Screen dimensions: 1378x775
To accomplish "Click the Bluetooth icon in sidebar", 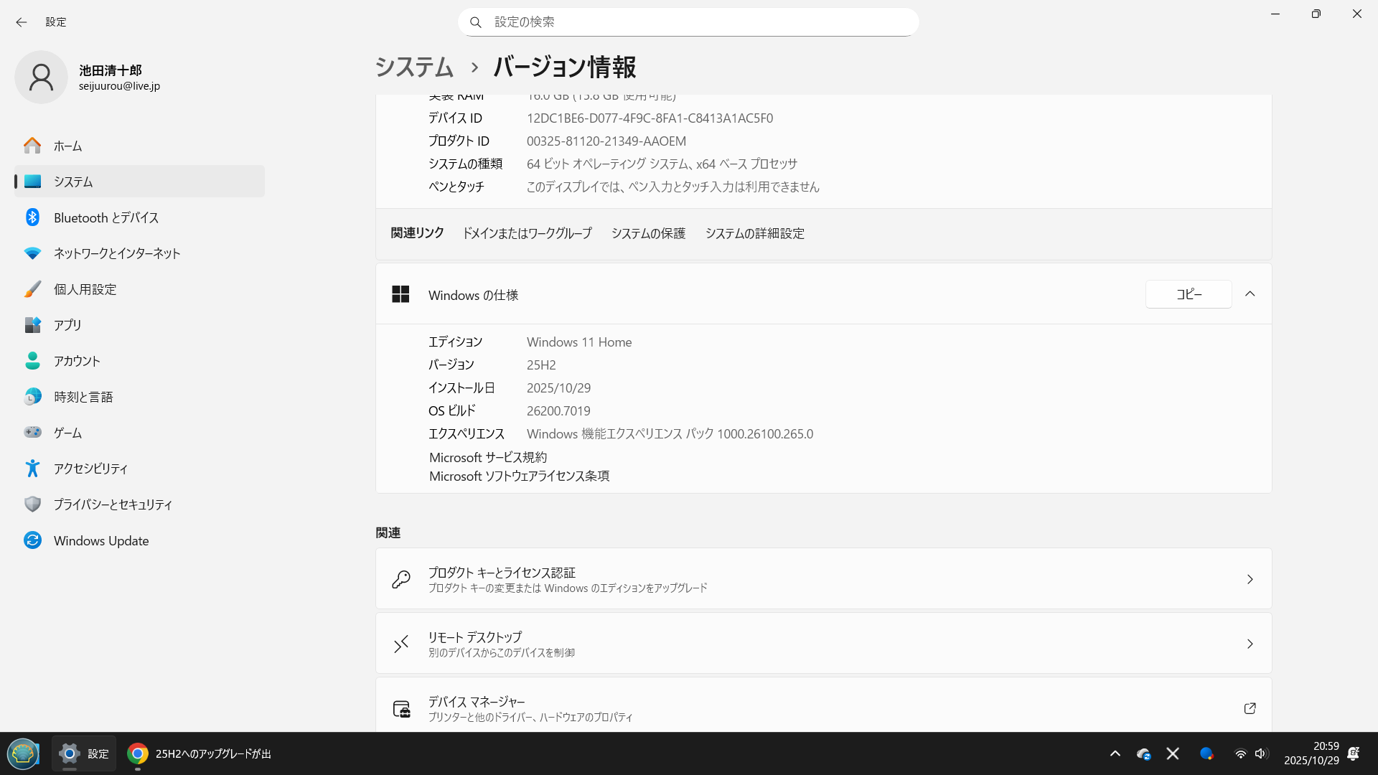I will 32,217.
